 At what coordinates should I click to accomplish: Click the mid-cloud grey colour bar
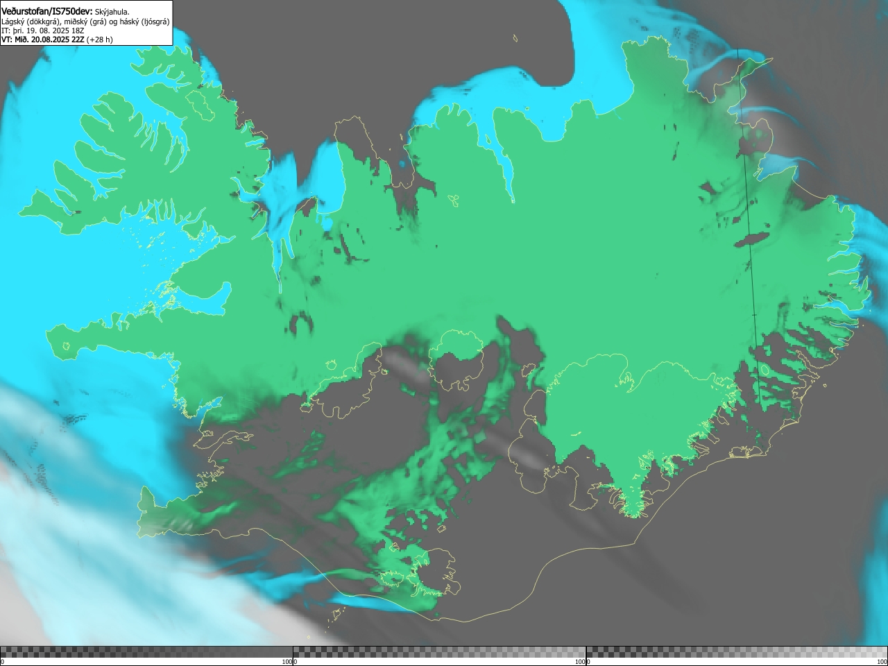pyautogui.click(x=439, y=652)
